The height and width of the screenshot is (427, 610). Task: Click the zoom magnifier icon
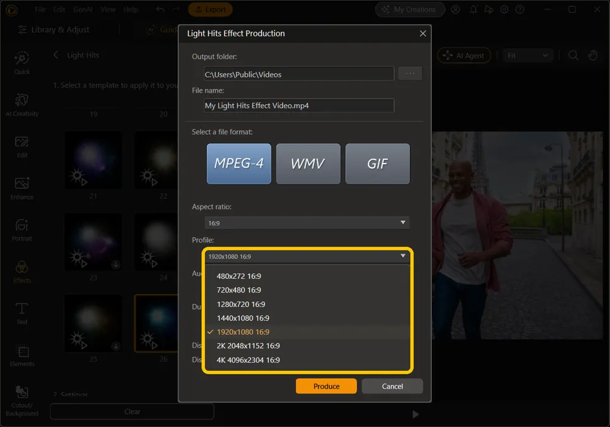tap(573, 56)
